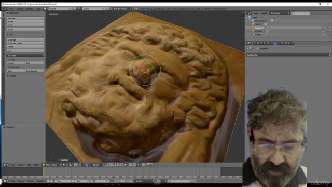Click the pin icon in Properties header
Viewport: 332px width, 187px height.
click(247, 48)
